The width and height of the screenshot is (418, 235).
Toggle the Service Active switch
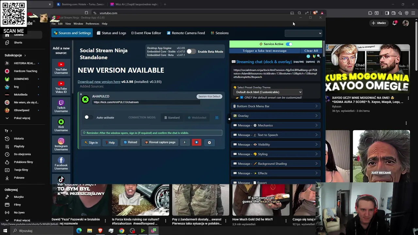point(289,44)
